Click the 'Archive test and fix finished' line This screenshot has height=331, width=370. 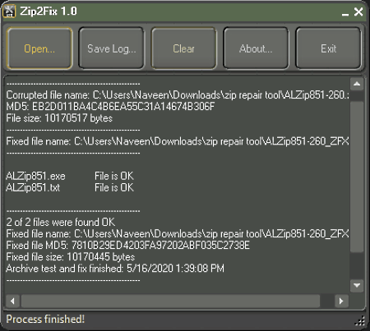(x=115, y=269)
